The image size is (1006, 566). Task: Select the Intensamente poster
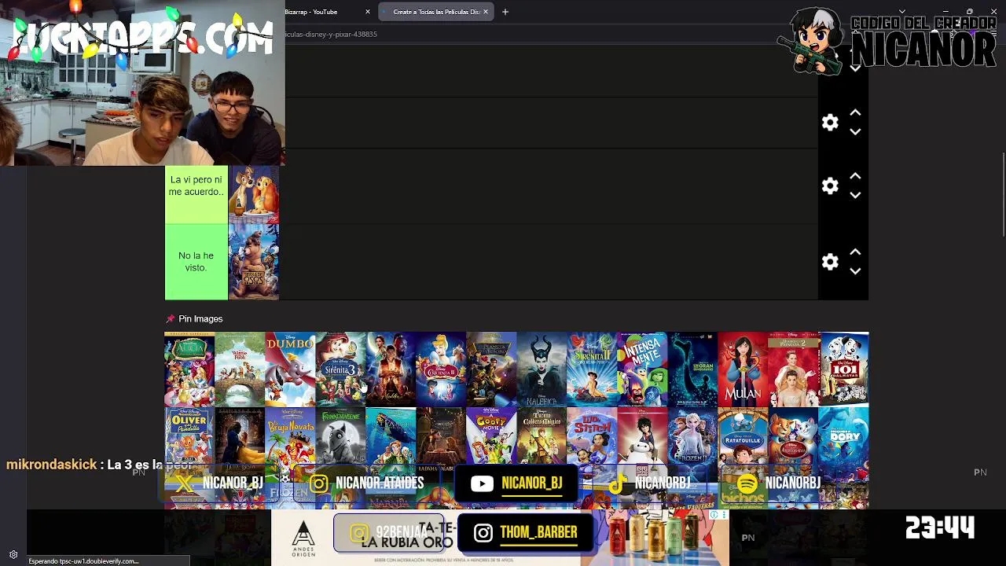click(x=642, y=369)
